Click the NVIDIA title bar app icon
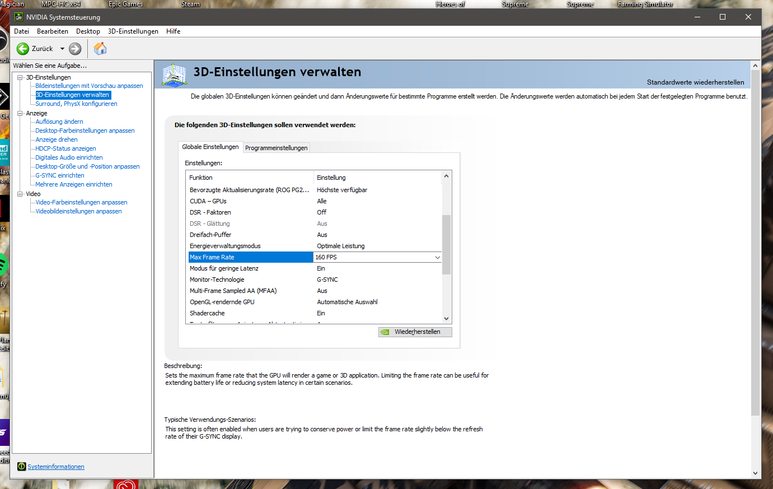This screenshot has height=489, width=773. pos(18,17)
